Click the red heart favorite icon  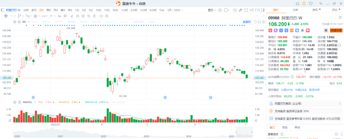click(308, 30)
